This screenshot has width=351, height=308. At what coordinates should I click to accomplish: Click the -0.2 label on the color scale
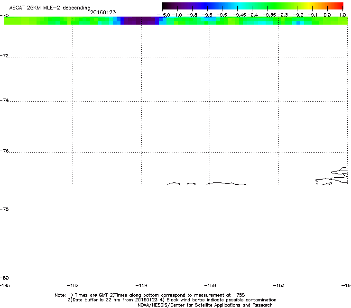pyautogui.click(x=298, y=15)
